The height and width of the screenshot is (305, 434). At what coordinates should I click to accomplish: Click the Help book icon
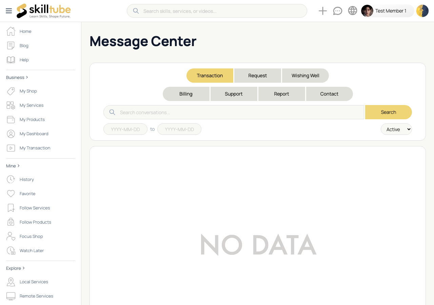tap(11, 60)
